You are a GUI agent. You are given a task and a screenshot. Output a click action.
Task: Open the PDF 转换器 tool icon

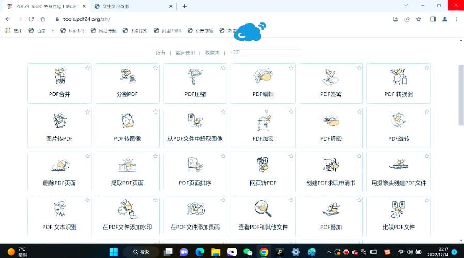(398, 76)
